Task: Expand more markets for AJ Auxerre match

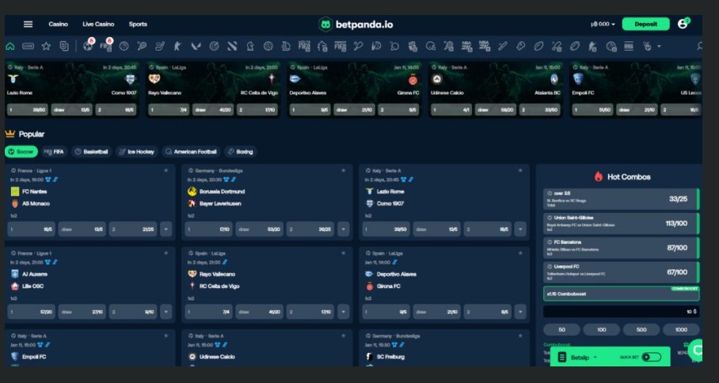Action: [166, 312]
